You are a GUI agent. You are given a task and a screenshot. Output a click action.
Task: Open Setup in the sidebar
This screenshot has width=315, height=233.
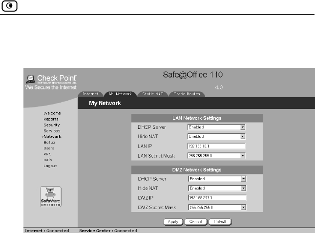(49, 143)
